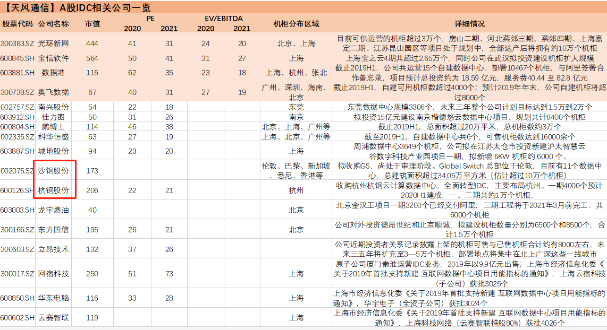Select stock code 002335.SZ
Viewport: 607px width, 330px height.
18,137
